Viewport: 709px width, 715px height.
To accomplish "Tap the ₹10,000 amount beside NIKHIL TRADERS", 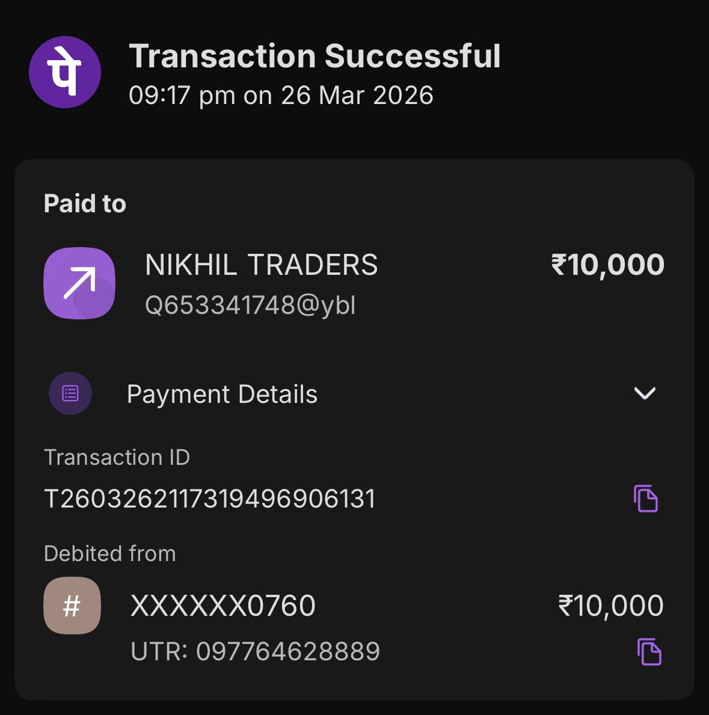I will point(607,265).
